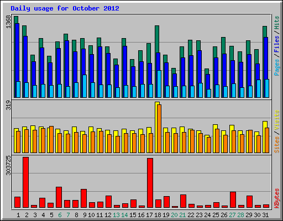This screenshot has width=283, height=221.
Task: Click the blue Files bar for day 31
Action: point(266,58)
